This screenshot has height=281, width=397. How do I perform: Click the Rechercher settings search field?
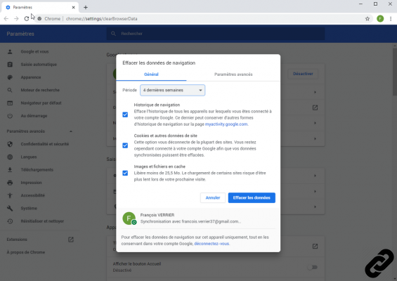(x=216, y=34)
